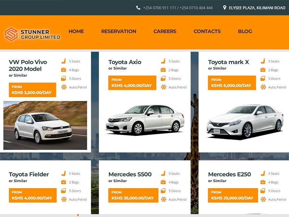Viewport: 289px width, 217px height.
Task: Navigate to CONTACTS
Action: (207, 31)
